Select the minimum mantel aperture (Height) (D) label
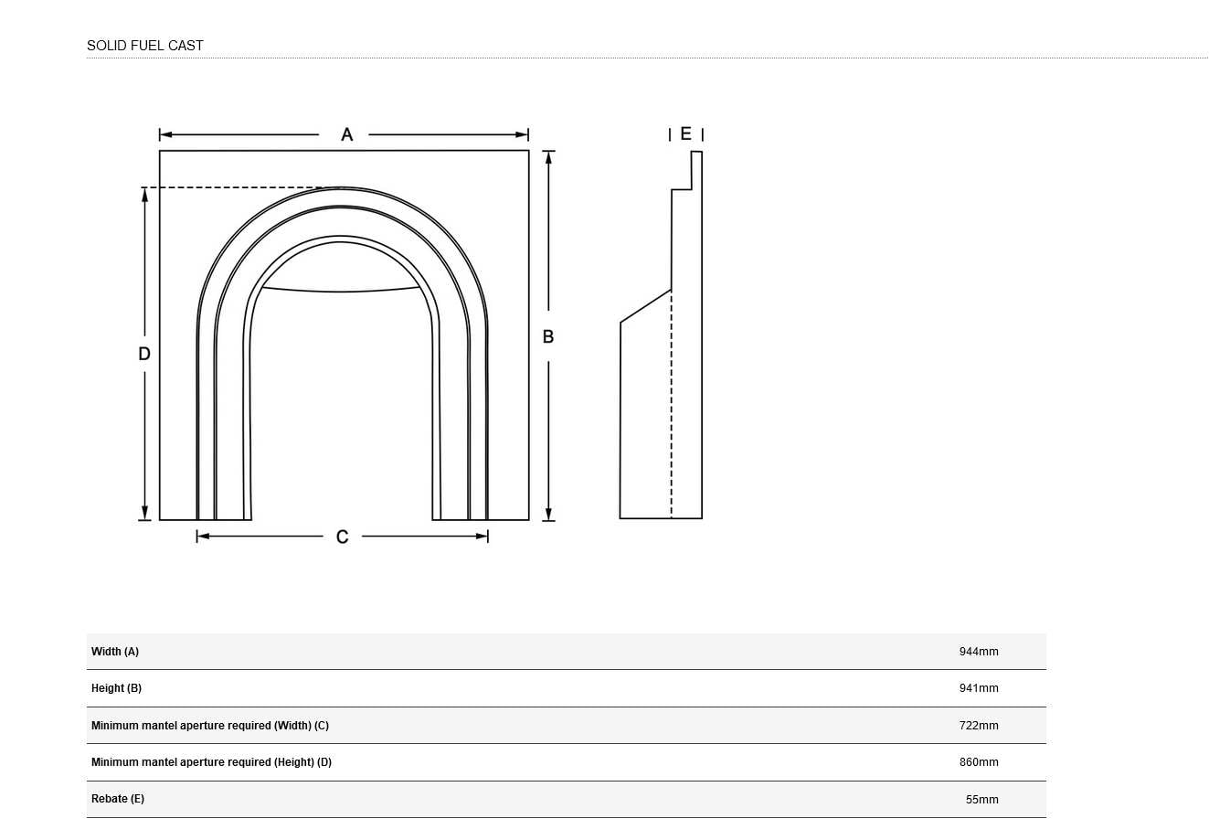Viewport: 1209px width, 840px height. click(x=211, y=762)
